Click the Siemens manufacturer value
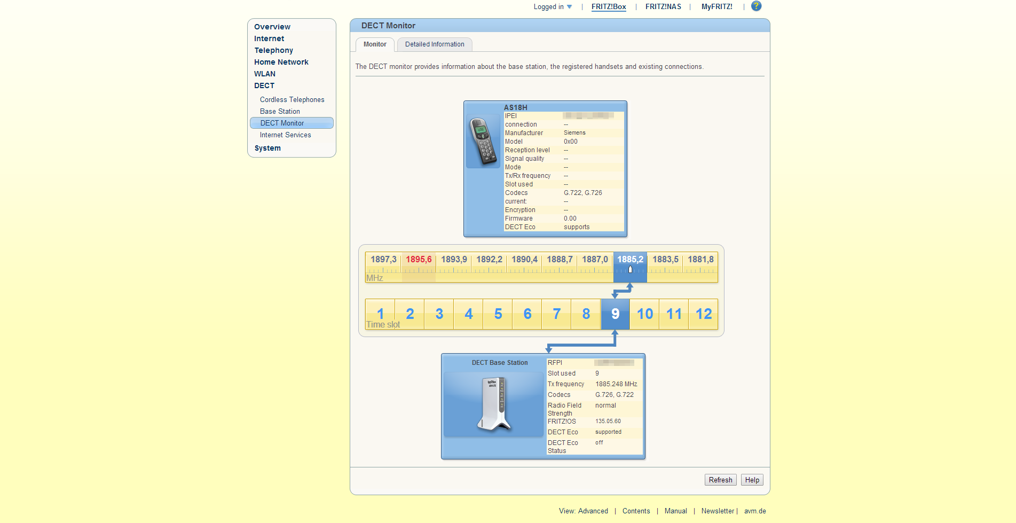The height and width of the screenshot is (523, 1016). (x=574, y=133)
